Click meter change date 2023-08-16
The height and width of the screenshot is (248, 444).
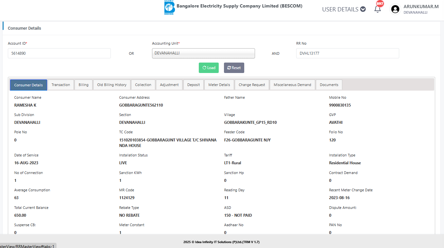(x=339, y=198)
